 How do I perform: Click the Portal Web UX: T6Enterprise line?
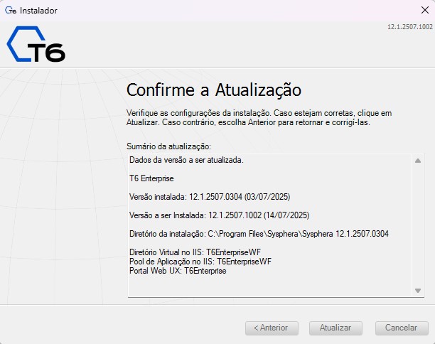178,271
